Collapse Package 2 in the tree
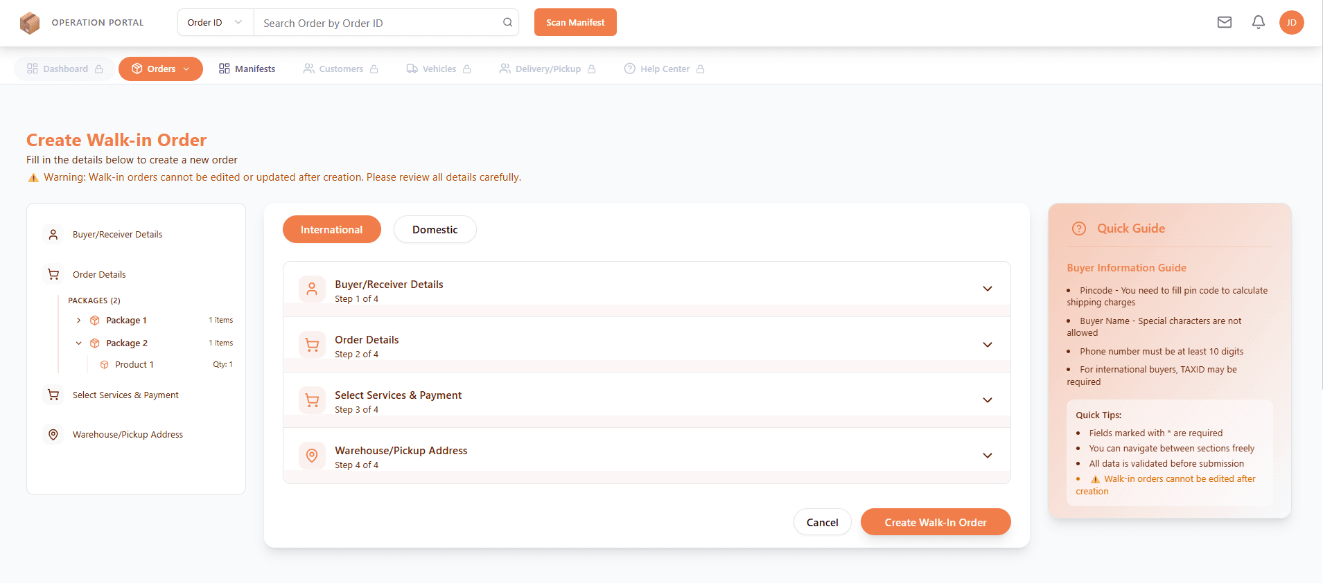The image size is (1323, 583). [78, 343]
